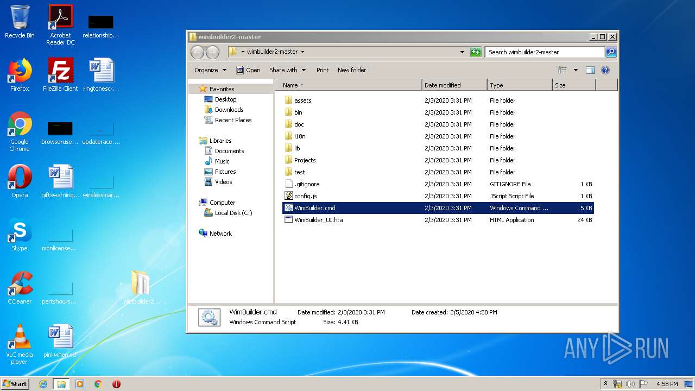Click the taskbar clock showing 4:58 PM
The height and width of the screenshot is (391, 695).
click(667, 384)
